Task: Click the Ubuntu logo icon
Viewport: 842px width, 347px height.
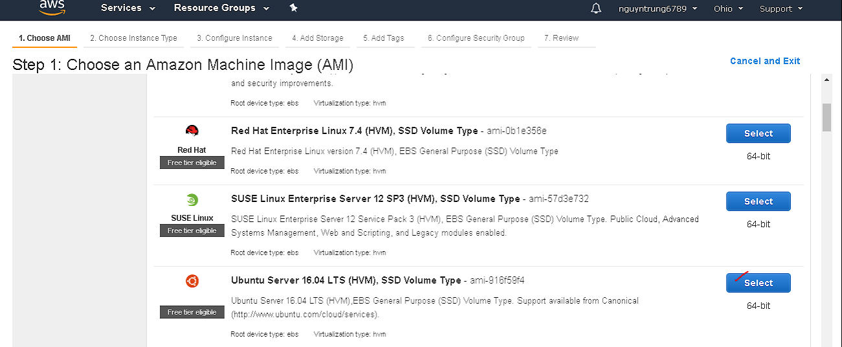Action: click(192, 281)
